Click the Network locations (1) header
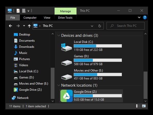Screen dimensions: 153x115 click(79, 85)
